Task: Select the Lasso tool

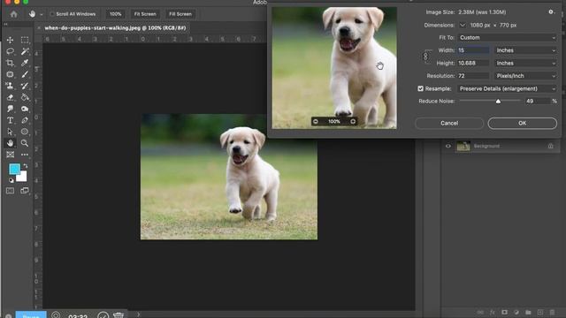Action: (x=10, y=51)
